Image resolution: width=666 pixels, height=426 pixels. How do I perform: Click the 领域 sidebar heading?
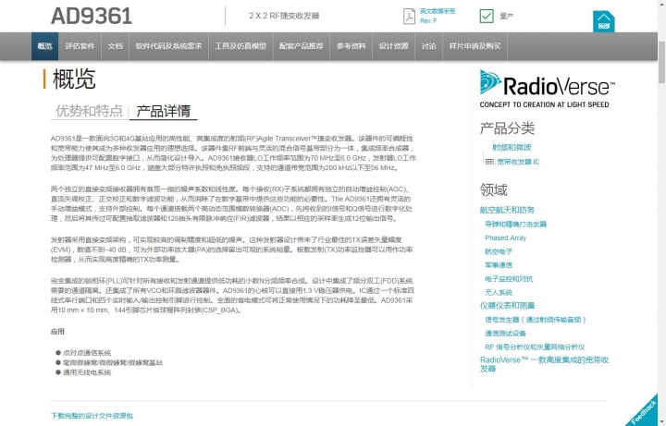click(x=494, y=189)
